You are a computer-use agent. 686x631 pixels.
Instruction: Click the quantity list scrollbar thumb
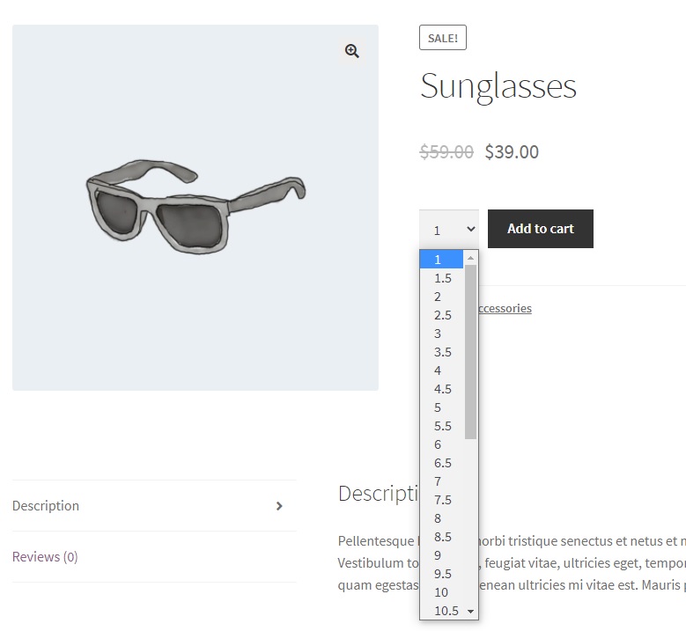point(471,351)
